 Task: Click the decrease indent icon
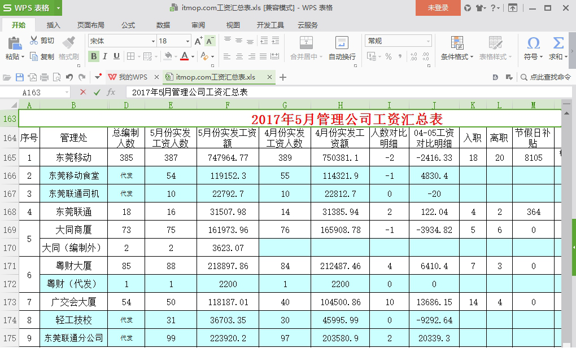tap(264, 41)
